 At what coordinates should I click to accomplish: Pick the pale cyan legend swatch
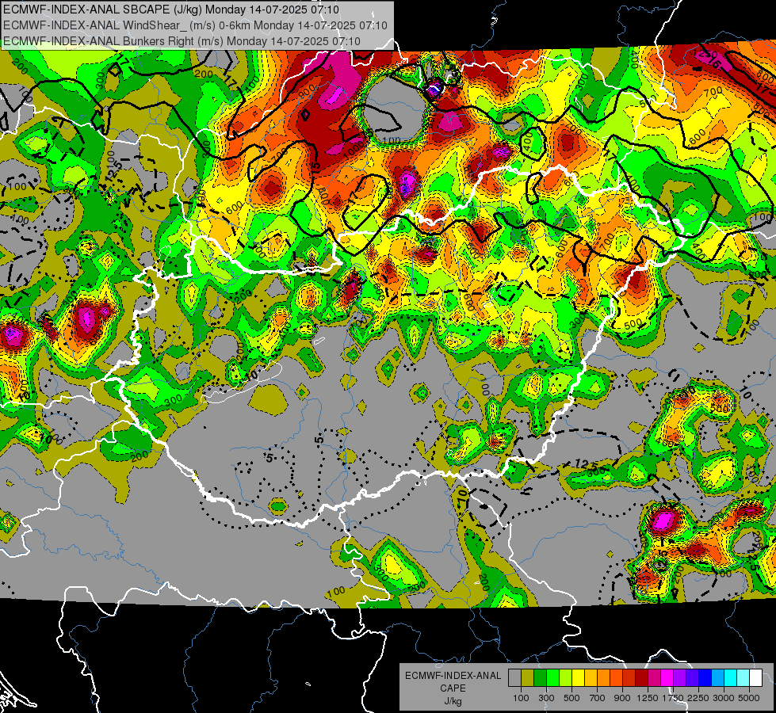(x=744, y=678)
